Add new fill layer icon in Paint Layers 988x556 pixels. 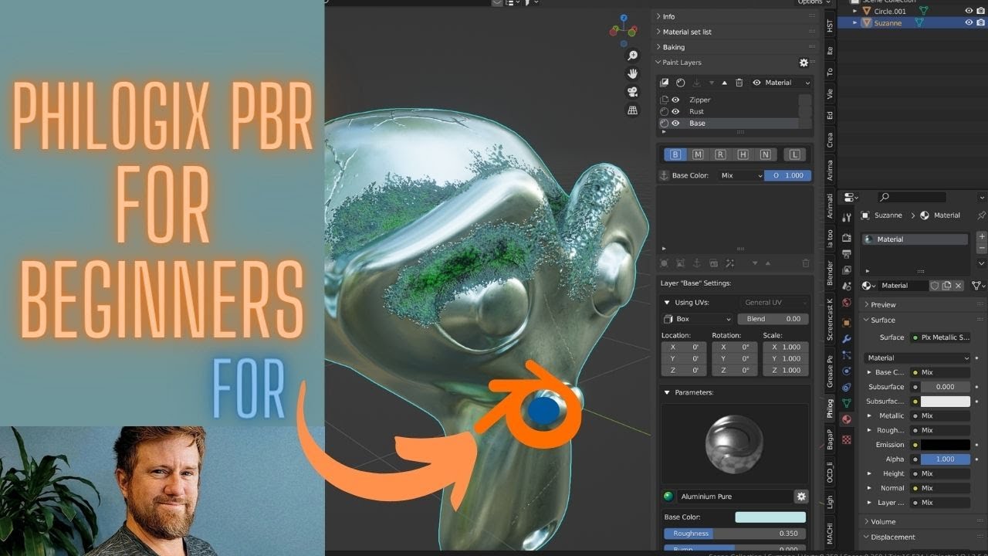point(664,83)
